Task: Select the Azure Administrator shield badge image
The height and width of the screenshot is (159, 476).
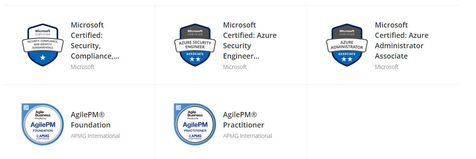Action: [x=347, y=45]
